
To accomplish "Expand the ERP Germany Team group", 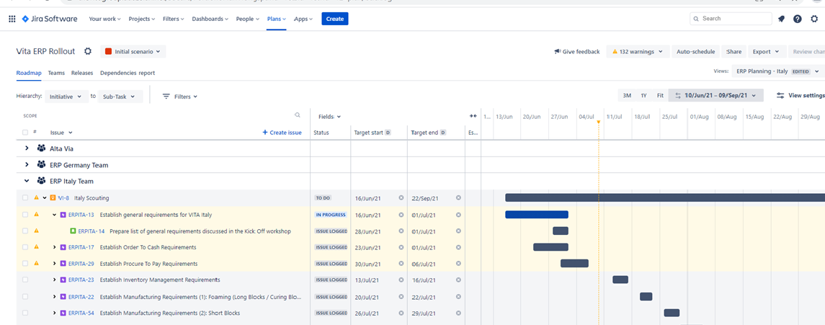I will click(x=27, y=164).
